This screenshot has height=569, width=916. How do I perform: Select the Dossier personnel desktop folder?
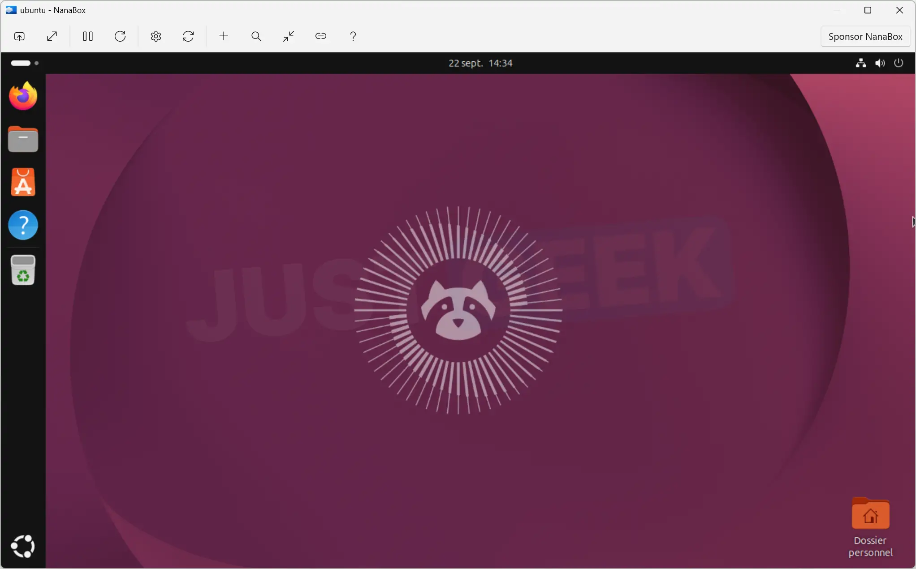click(870, 527)
